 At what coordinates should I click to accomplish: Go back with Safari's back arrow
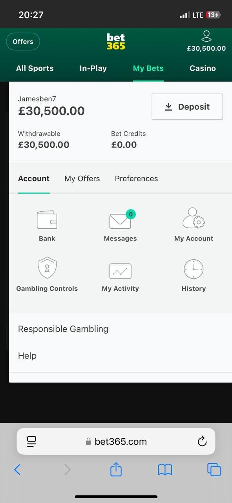(x=17, y=470)
